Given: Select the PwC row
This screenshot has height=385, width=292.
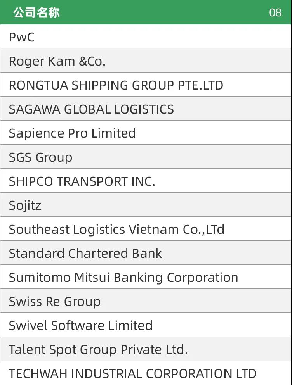Looking at the screenshot, I should [x=146, y=36].
